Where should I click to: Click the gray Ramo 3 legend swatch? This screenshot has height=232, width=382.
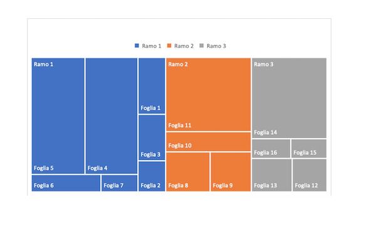[x=202, y=46]
